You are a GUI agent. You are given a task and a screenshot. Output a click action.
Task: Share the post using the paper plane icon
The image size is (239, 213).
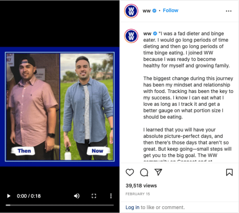(158, 172)
